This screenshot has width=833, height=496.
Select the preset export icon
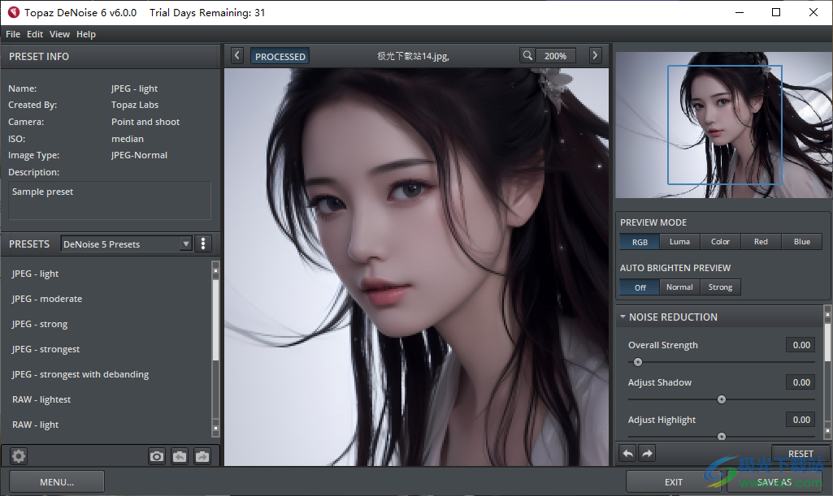click(x=202, y=455)
